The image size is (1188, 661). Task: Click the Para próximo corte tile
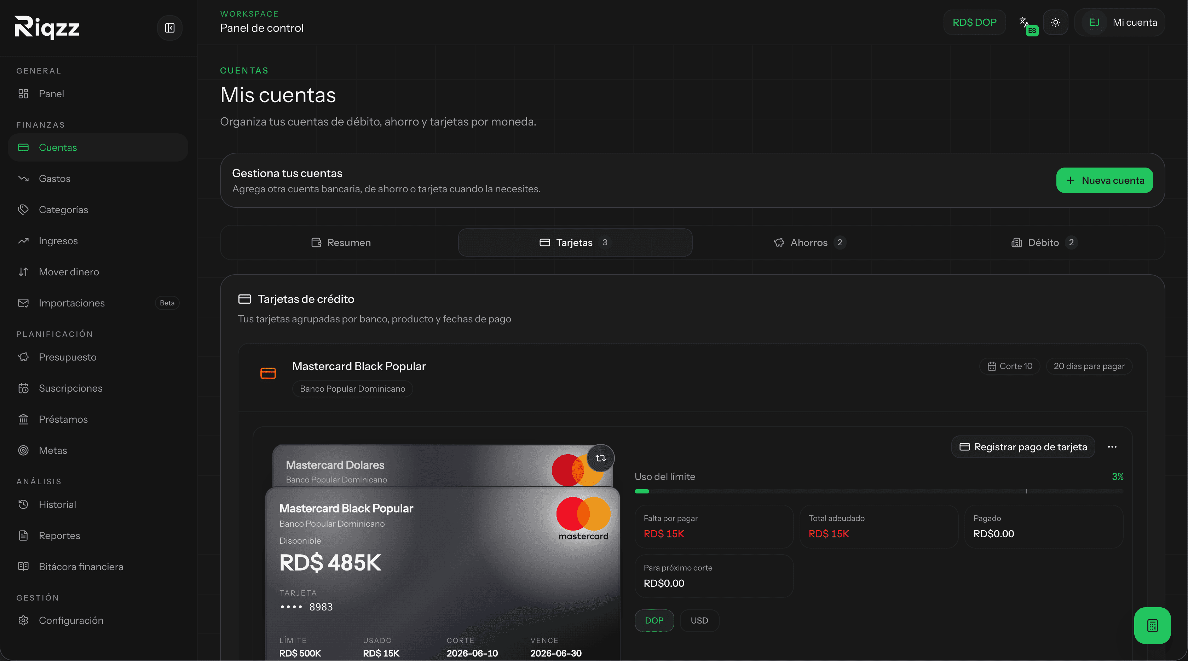[714, 576]
